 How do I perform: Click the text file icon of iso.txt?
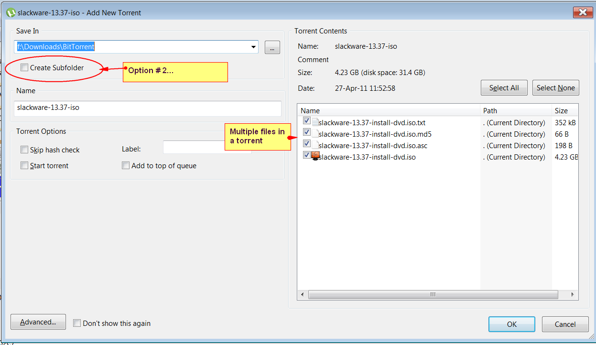tap(315, 122)
